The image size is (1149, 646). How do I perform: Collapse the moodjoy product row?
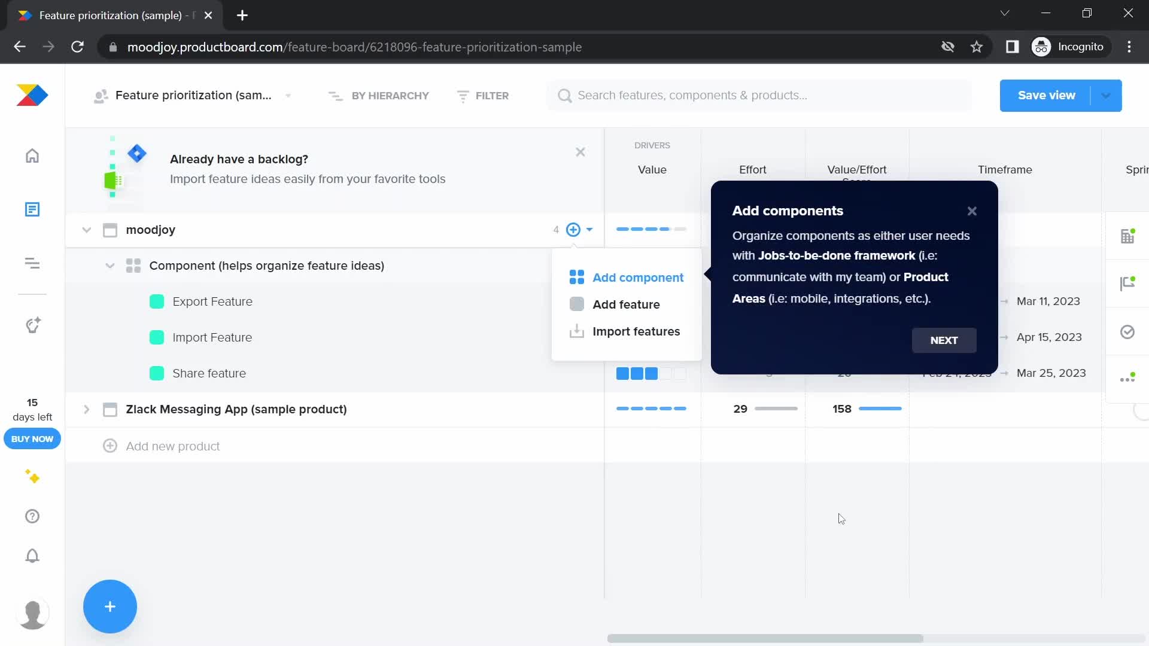click(86, 230)
